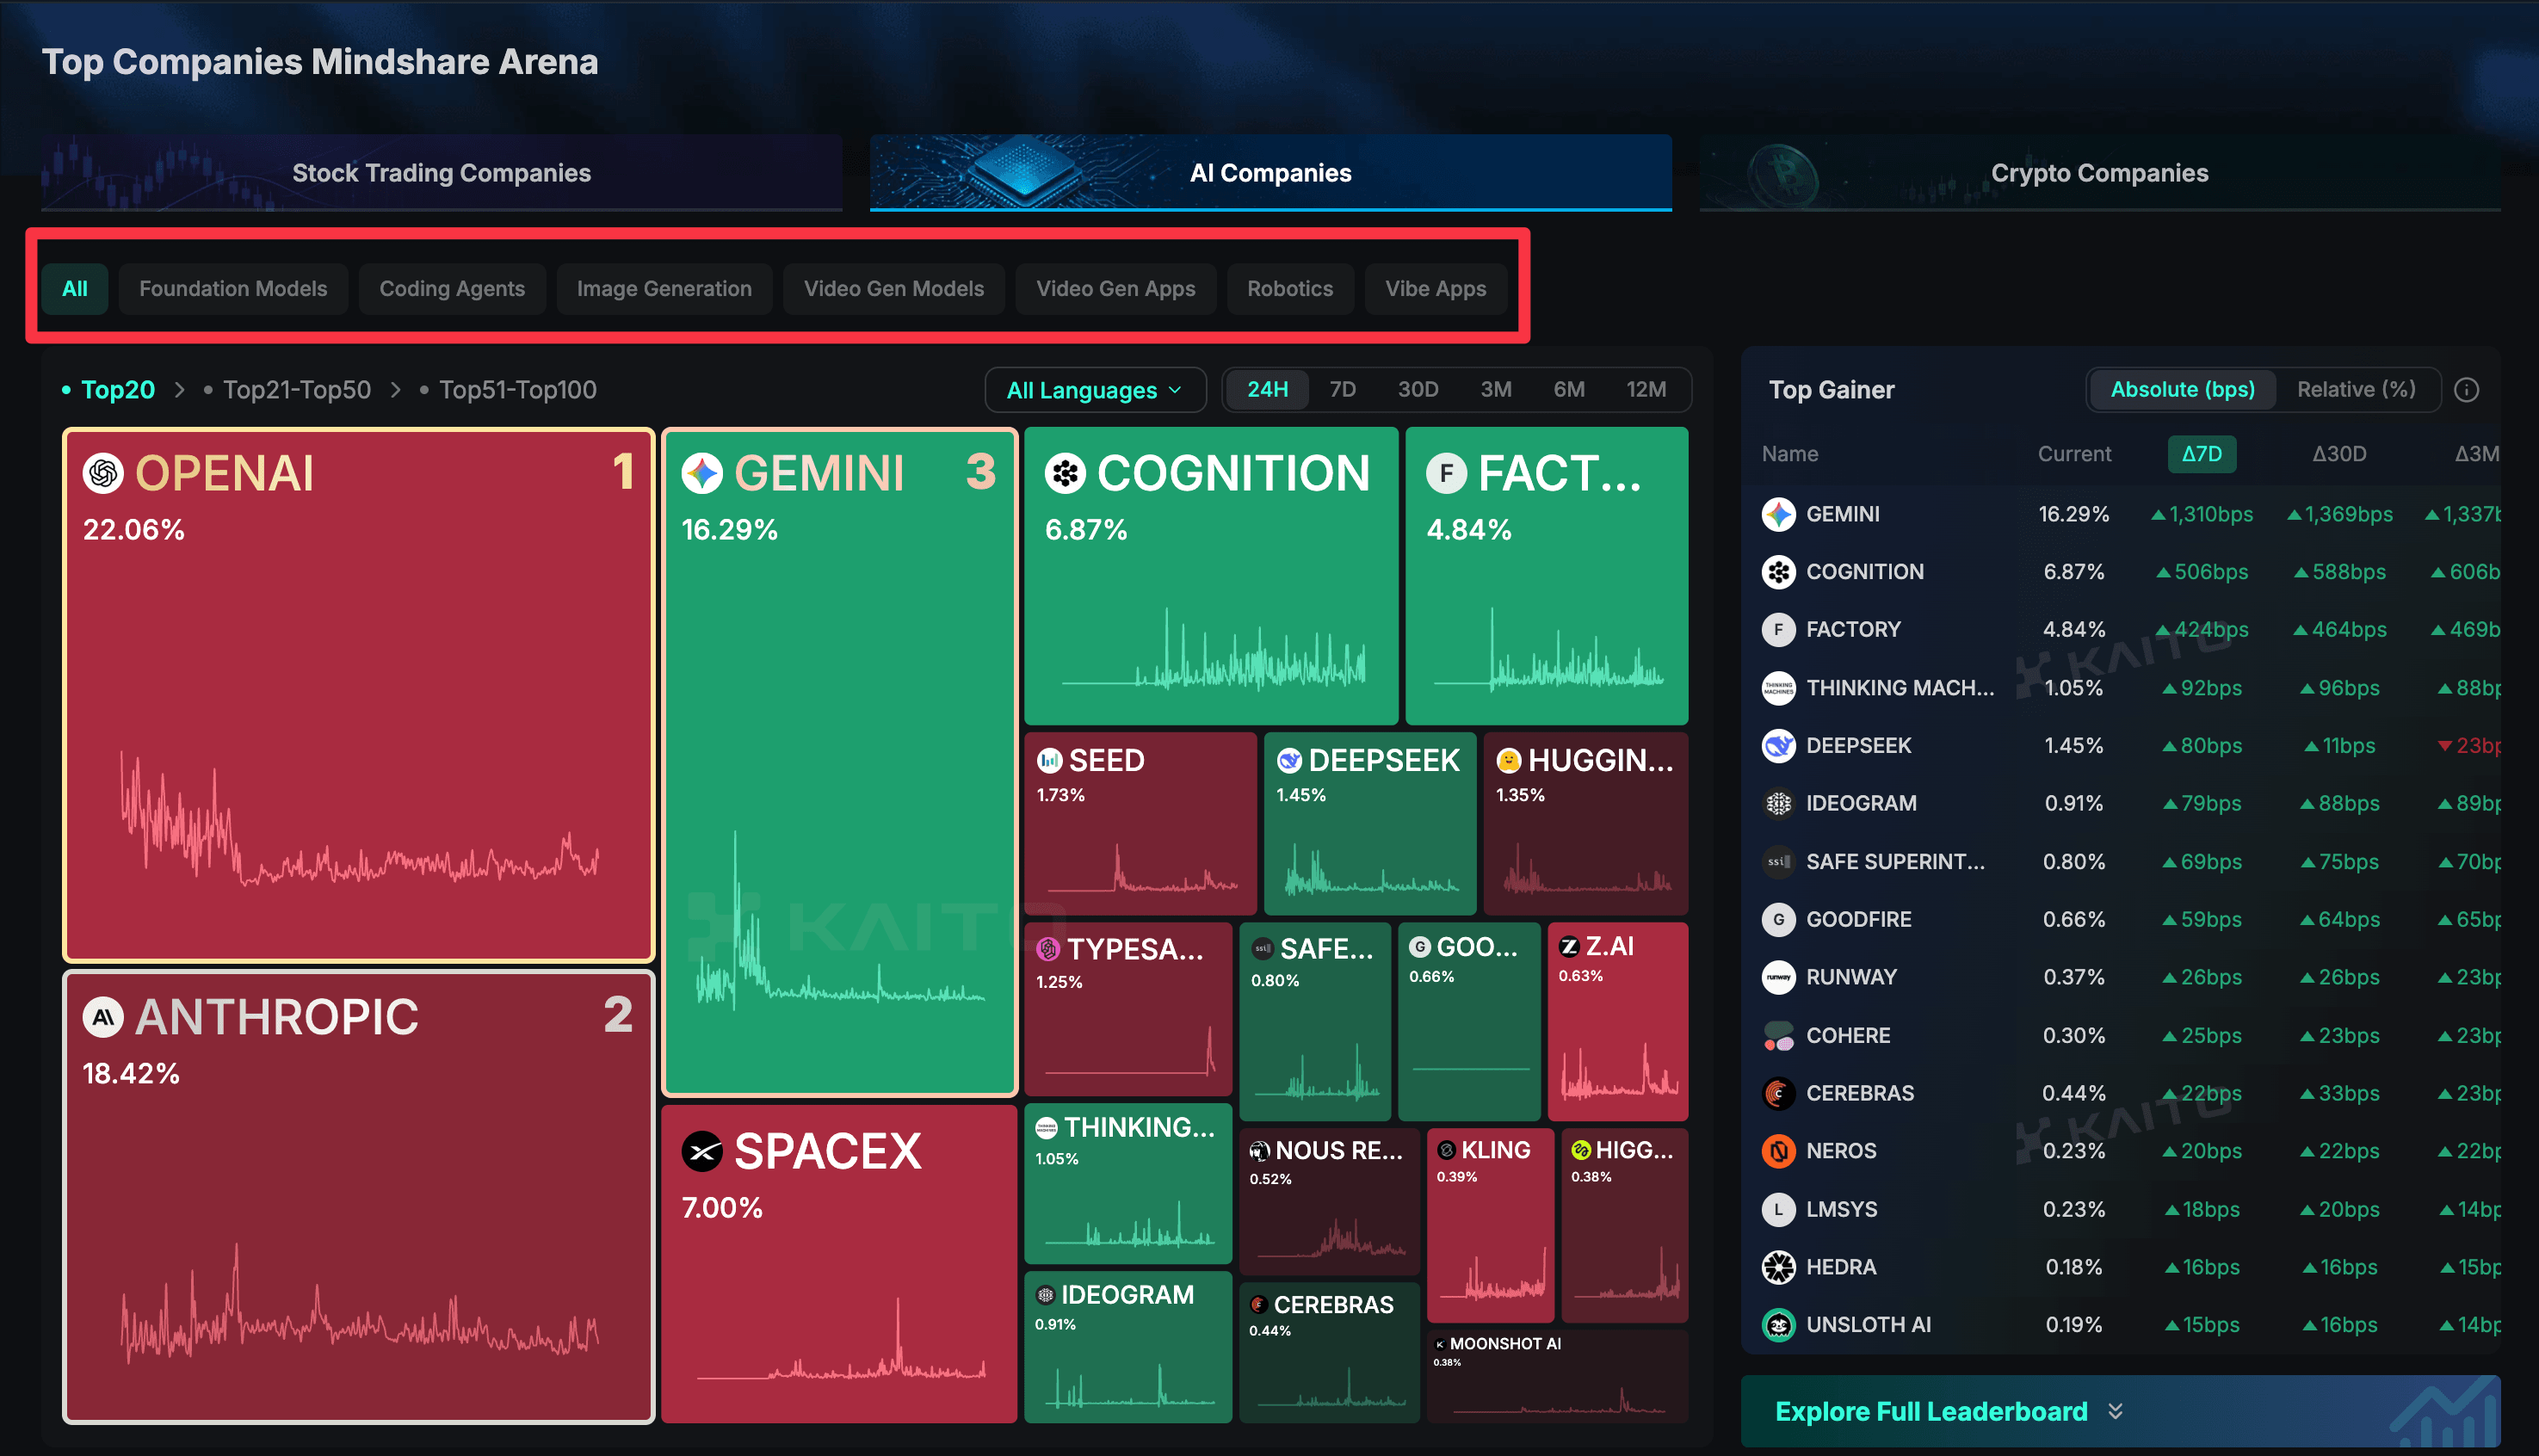Go to the Top51-Top100 ranking
2539x1456 pixels.
coord(518,390)
